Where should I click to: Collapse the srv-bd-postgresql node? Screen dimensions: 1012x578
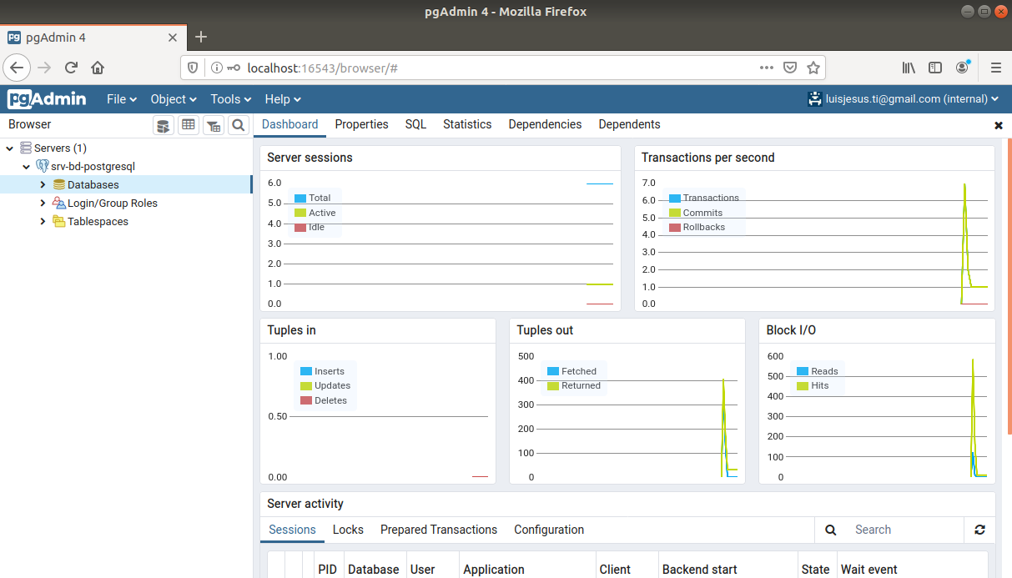26,167
